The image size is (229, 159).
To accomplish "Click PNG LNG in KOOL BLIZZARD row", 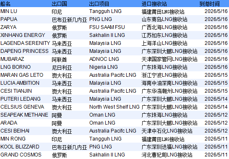I will [x=101, y=147].
